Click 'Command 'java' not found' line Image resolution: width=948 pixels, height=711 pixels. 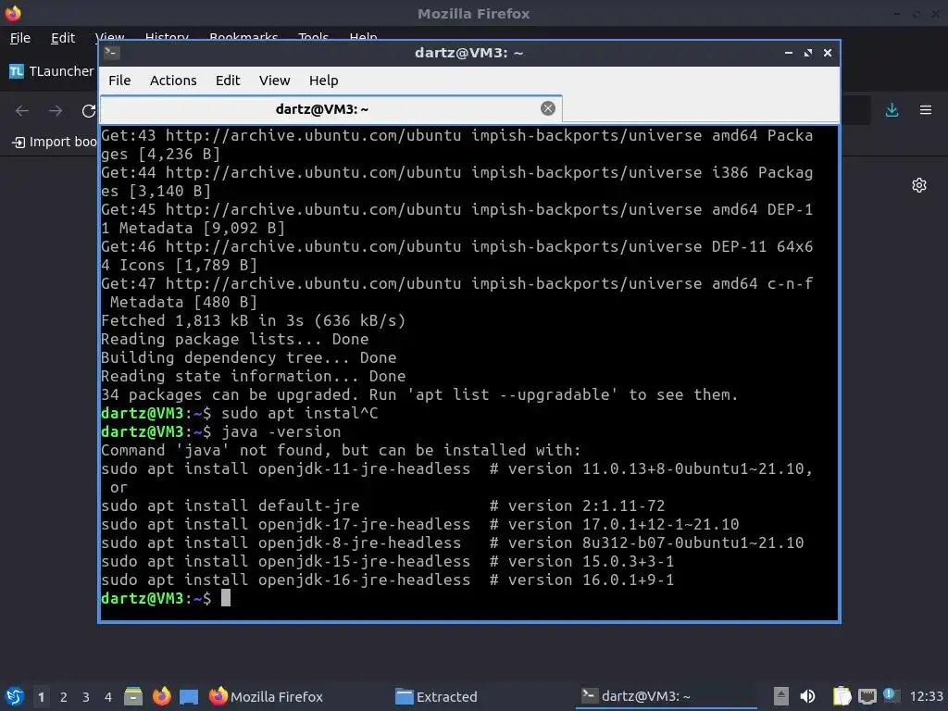pos(341,451)
